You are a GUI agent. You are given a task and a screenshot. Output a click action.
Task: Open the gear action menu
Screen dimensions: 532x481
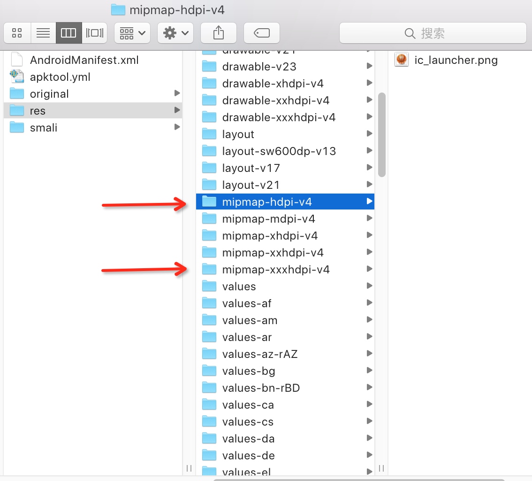click(x=175, y=33)
